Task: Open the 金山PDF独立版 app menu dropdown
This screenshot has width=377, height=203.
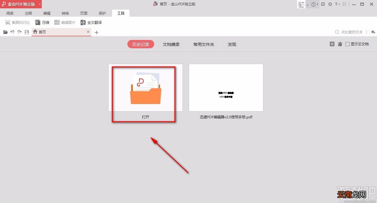Action: (x=40, y=4)
